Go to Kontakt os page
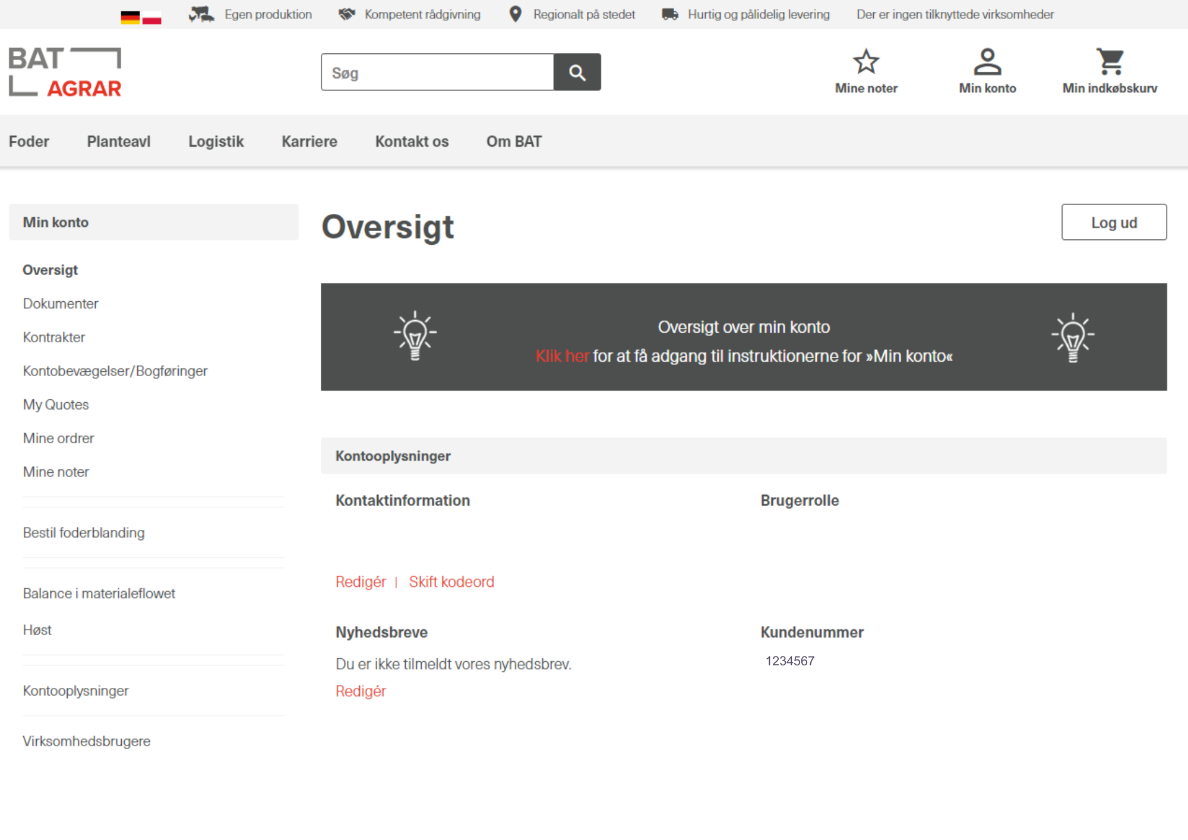The width and height of the screenshot is (1188, 840). tap(412, 141)
